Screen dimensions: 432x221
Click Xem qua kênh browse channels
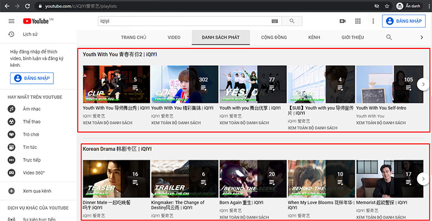point(37,191)
